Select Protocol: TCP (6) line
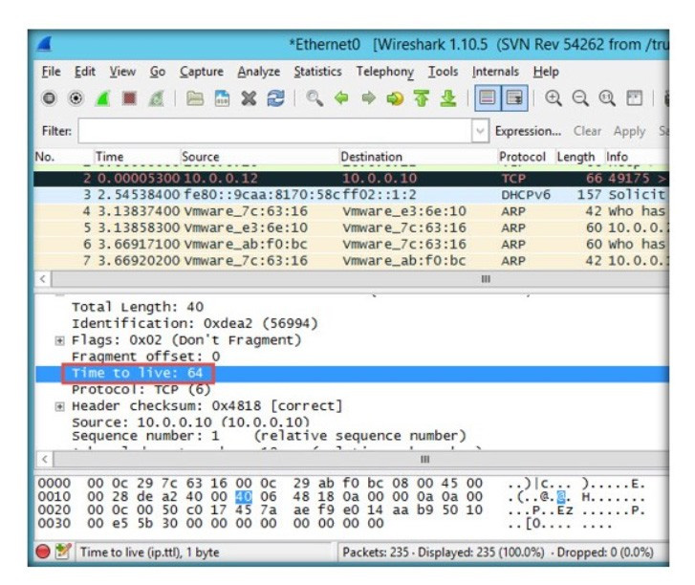Viewport: 695px width, 585px height. pos(141,390)
